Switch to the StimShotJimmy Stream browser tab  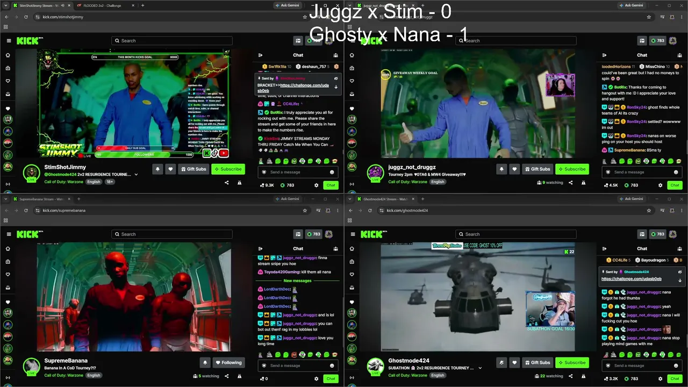coord(42,5)
